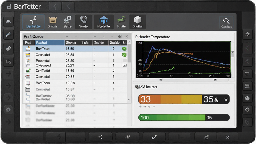Viewport: 256px width, 144px height.
Task: Open the Snaftel cube tool
Action: (137, 22)
